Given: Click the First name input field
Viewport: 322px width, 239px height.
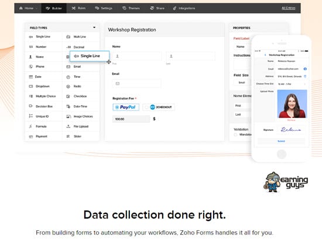Looking at the screenshot, I should coord(137,56).
